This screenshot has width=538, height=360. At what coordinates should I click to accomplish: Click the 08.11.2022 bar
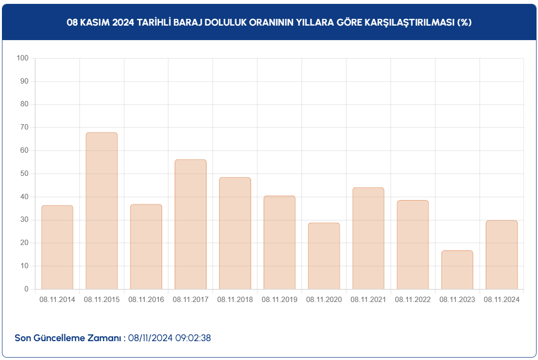pos(413,245)
